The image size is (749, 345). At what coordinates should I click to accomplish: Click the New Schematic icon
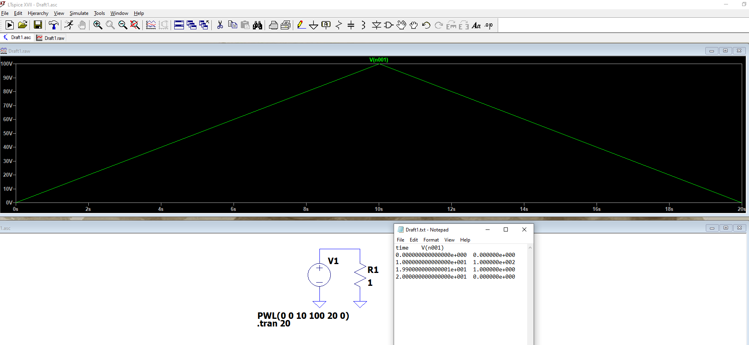click(10, 25)
